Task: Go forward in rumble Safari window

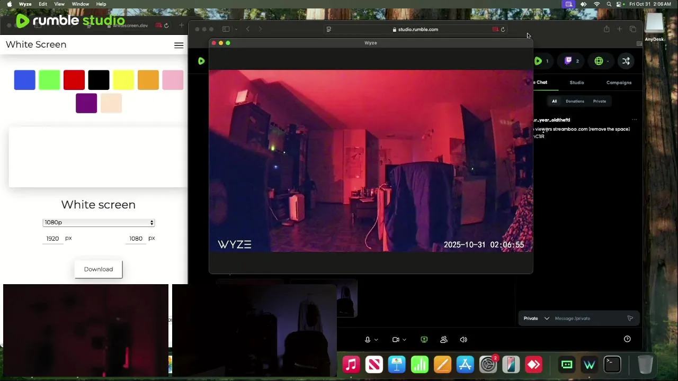Action: (260, 29)
